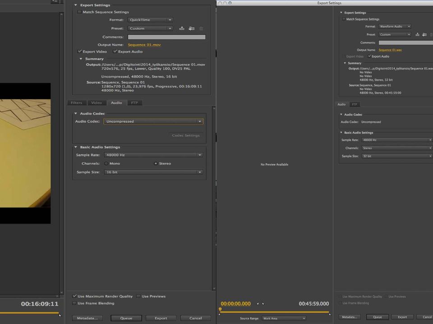
Task: Disable Use Maximum Render Quality in QuickTime panel
Action: [x=74, y=296]
